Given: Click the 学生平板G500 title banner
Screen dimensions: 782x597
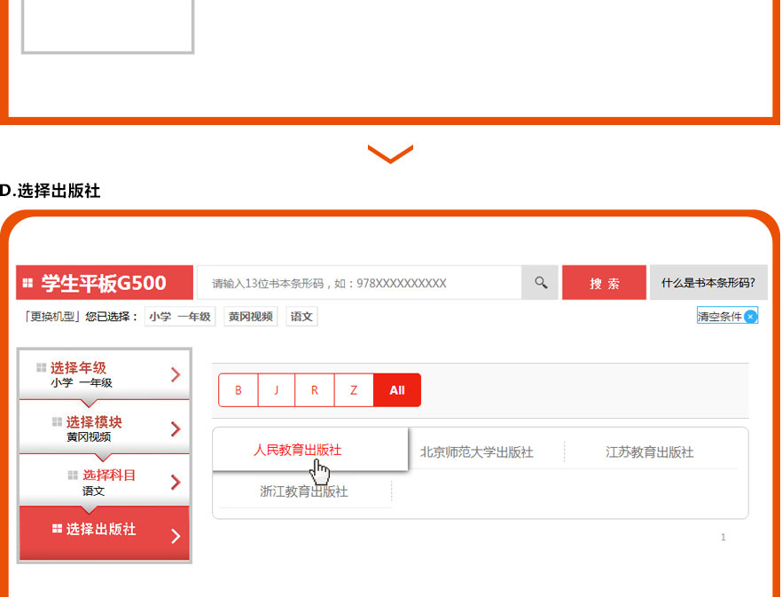Looking at the screenshot, I should pos(105,282).
